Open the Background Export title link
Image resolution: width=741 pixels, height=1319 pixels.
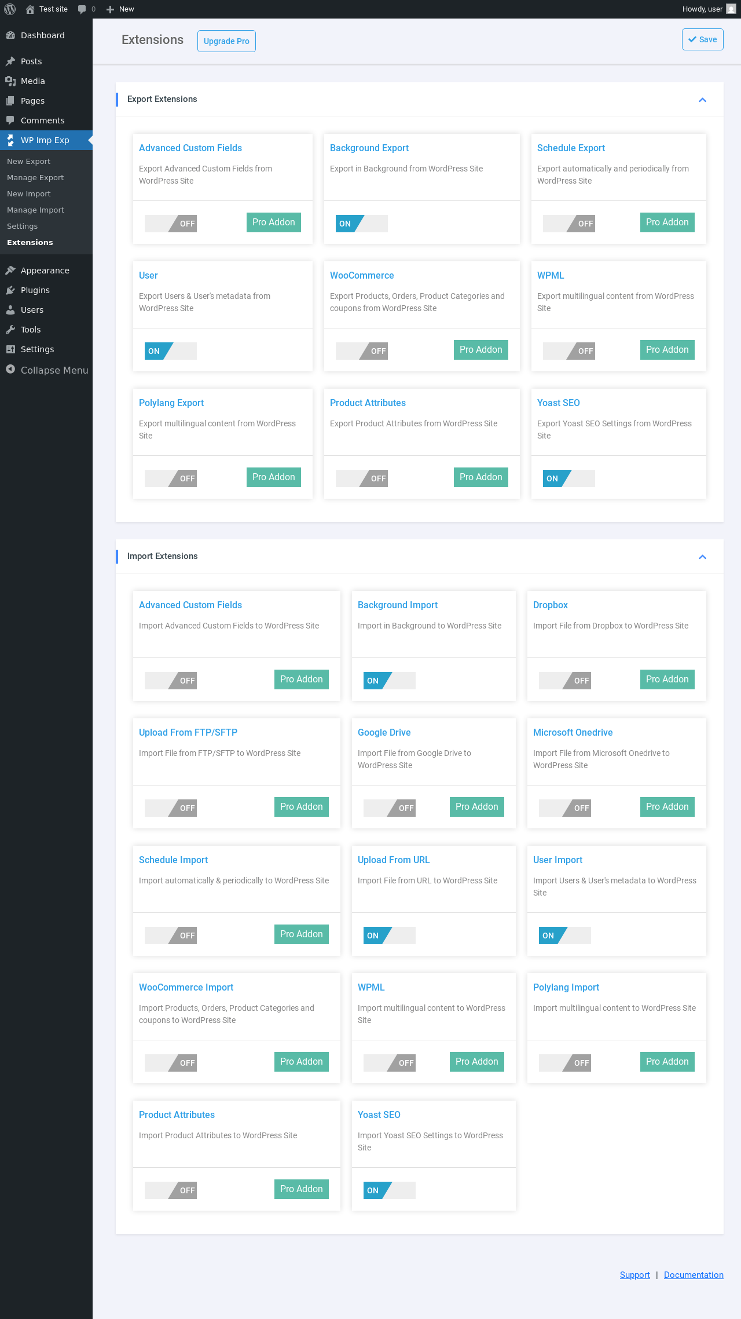[x=369, y=148]
